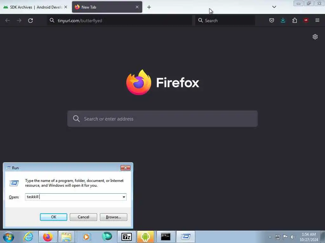Click the Run dialog title icon
This screenshot has width=325, height=243.
pyautogui.click(x=8, y=168)
